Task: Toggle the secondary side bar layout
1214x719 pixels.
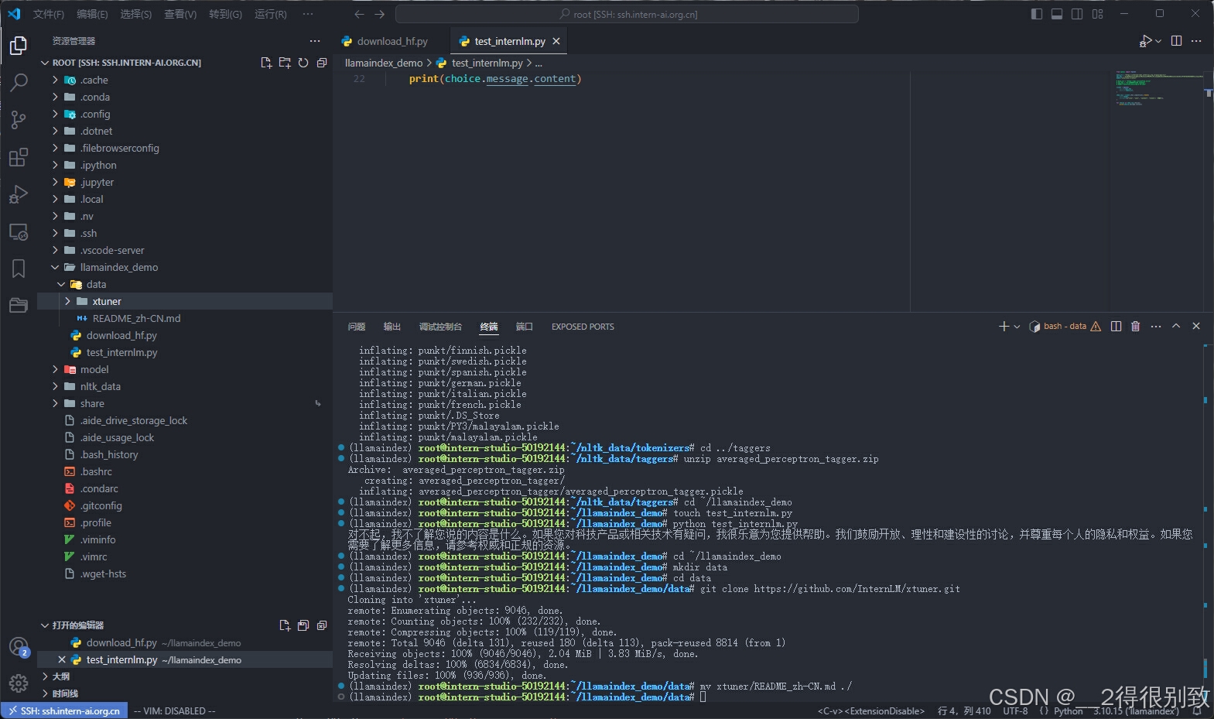Action: coord(1077,14)
